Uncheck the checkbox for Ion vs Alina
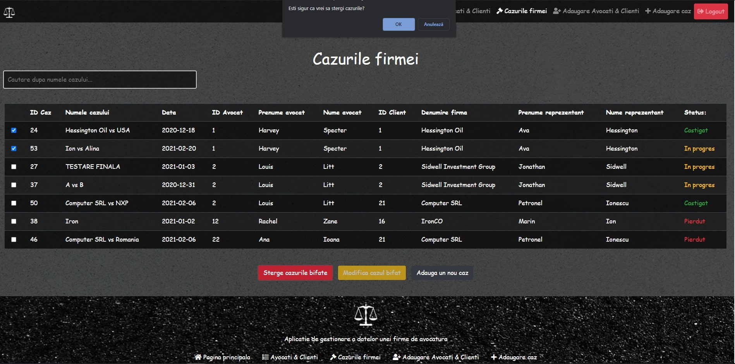The height and width of the screenshot is (364, 735). 14,149
